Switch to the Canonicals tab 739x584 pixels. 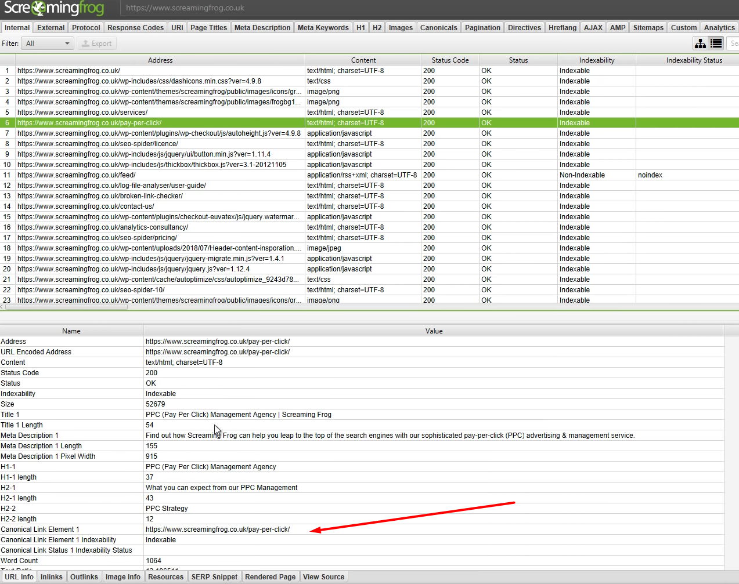[438, 28]
